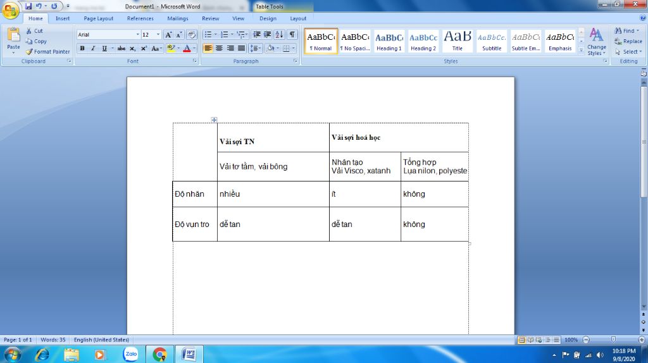Switch to the Page Layout tab
Screen dimensions: 648x363
pos(98,18)
